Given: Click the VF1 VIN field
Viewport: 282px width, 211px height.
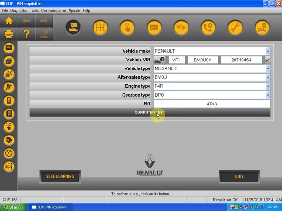Looking at the screenshot, I should (x=176, y=60).
